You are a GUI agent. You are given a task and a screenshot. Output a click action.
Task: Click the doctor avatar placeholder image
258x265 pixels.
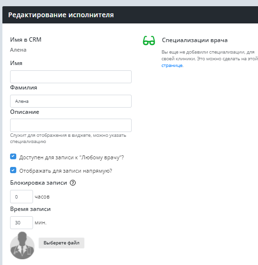pyautogui.click(x=22, y=245)
